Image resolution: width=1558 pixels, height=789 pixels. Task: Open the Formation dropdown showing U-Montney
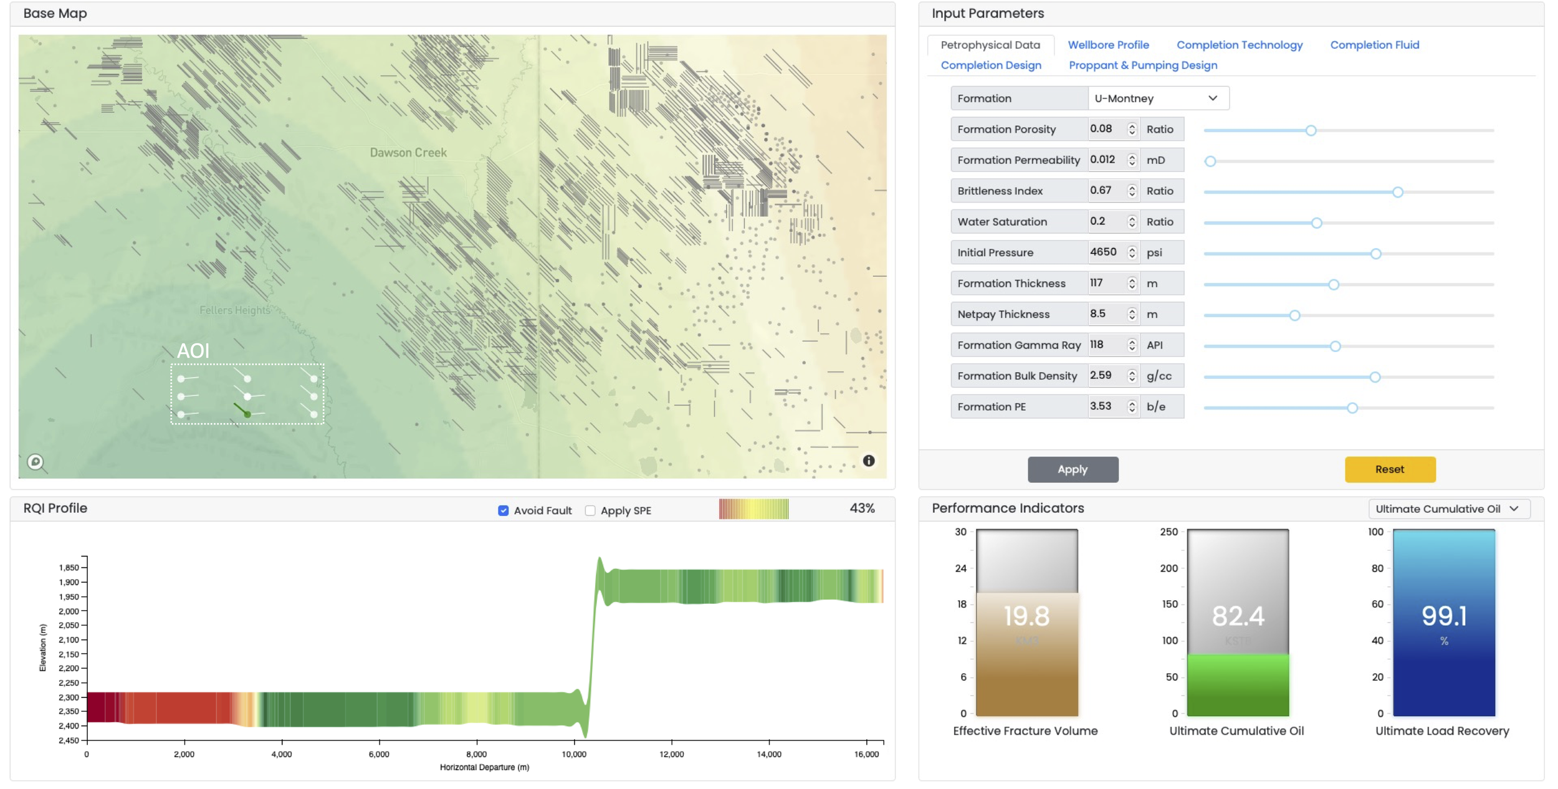tap(1157, 98)
